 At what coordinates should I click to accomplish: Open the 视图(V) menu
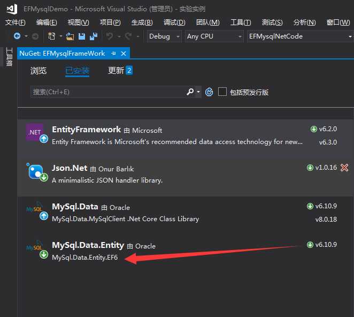(79, 22)
